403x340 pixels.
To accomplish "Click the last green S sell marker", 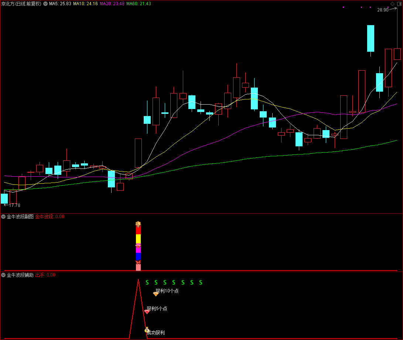I will 201,283.
